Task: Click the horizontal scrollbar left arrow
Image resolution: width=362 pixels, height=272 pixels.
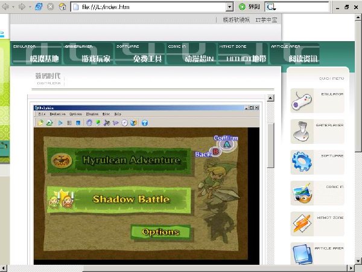Action: click(3, 268)
